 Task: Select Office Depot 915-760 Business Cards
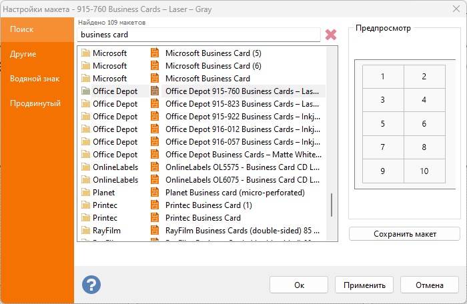coord(242,91)
